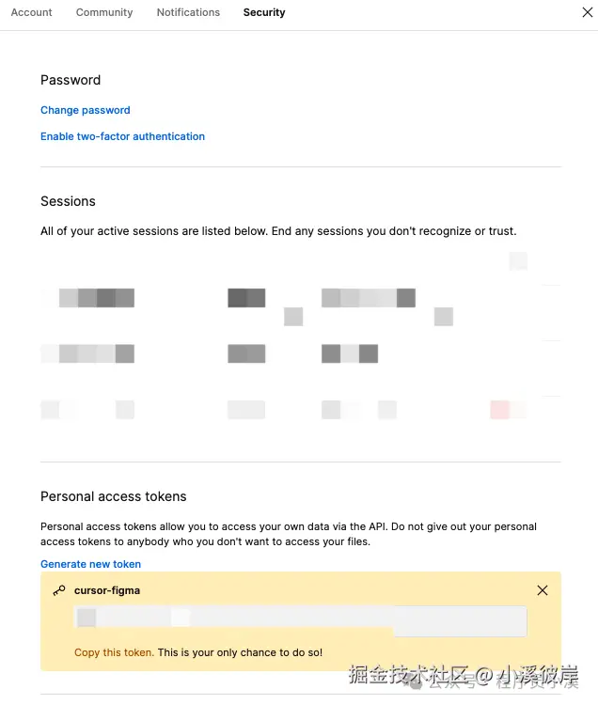Click the pink blurred item in sessions list

(x=500, y=410)
